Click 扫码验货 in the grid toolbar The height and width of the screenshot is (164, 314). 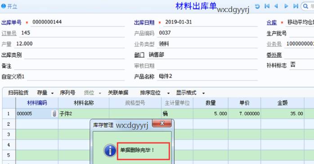tap(18, 93)
